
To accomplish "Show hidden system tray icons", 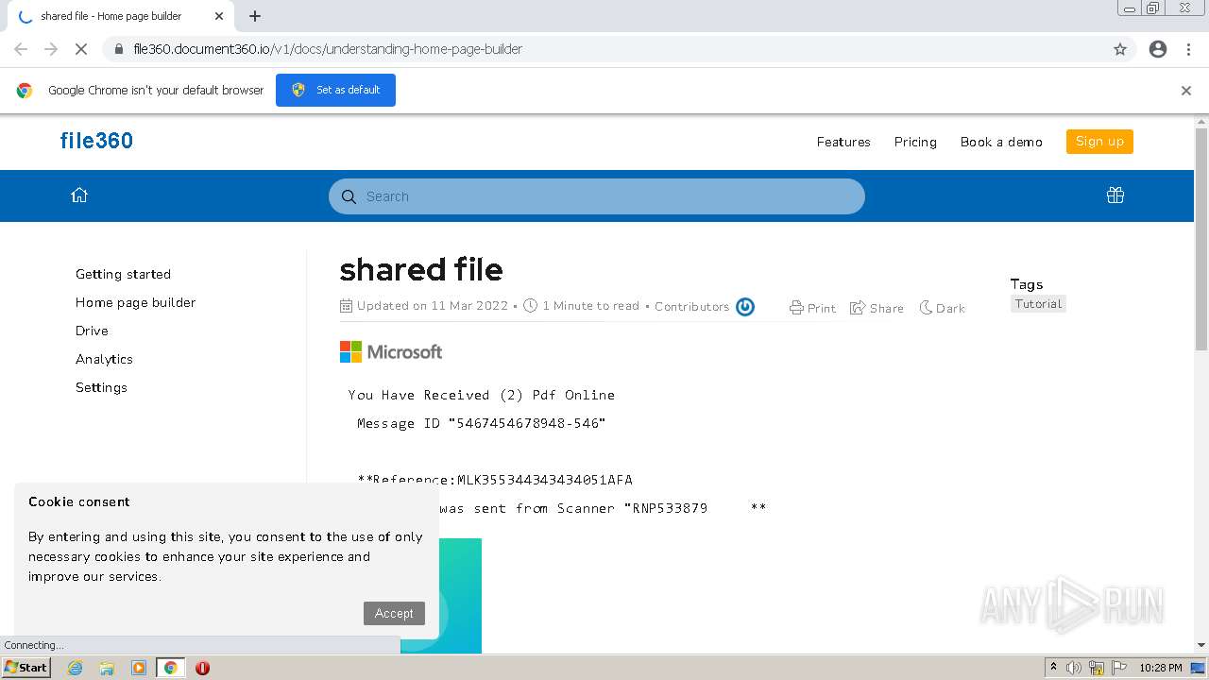I will 1053,668.
